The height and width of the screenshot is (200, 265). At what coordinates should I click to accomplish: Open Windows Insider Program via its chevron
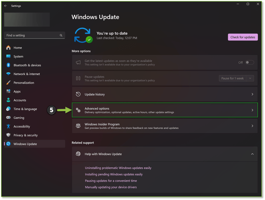click(x=252, y=126)
